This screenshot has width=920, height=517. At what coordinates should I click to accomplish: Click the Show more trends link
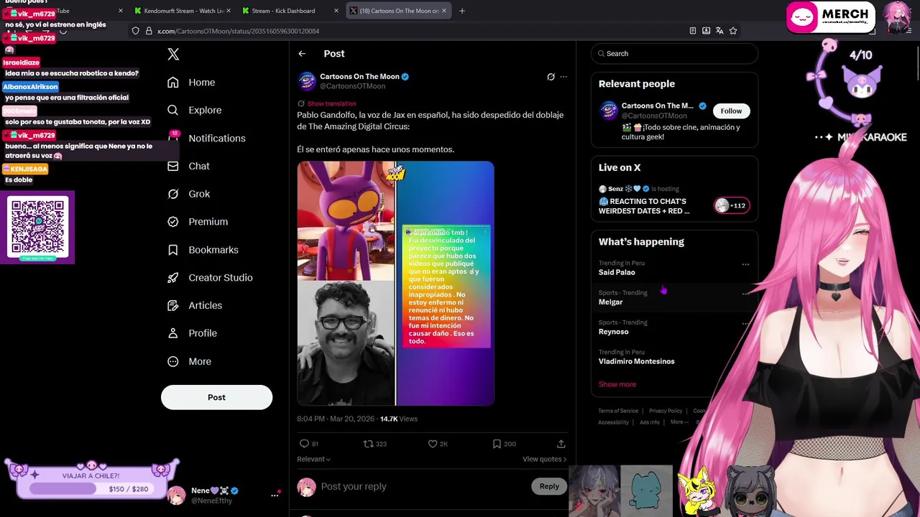(617, 384)
